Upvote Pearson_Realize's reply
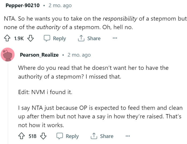 [22, 136]
